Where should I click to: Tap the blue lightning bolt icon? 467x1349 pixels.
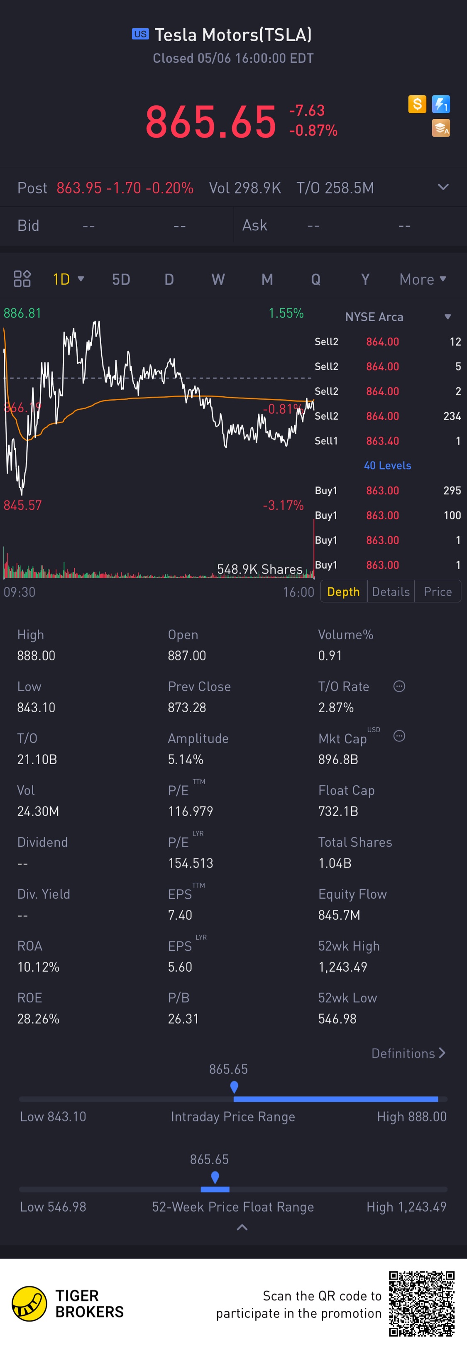tap(441, 104)
